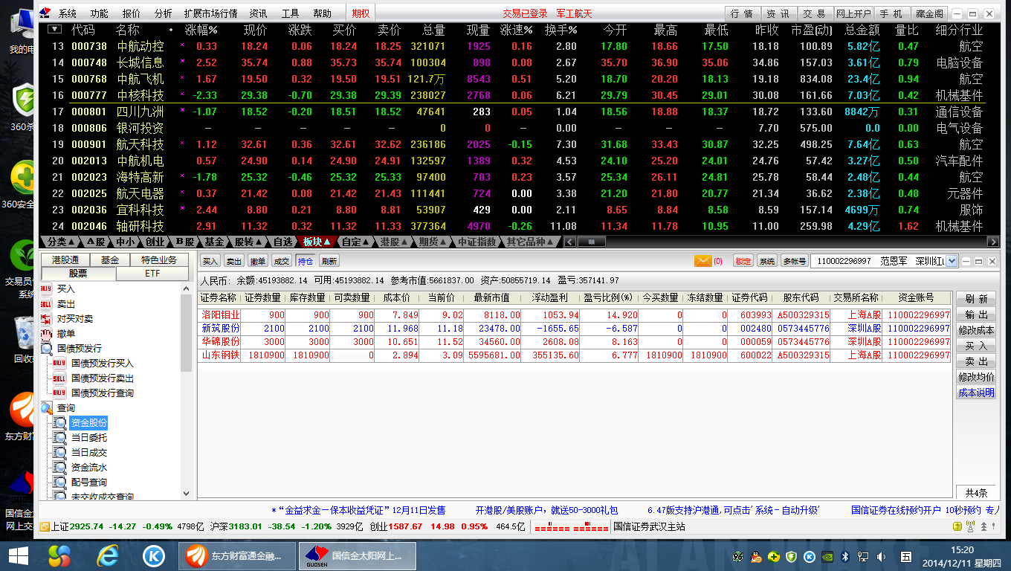The width and height of the screenshot is (1011, 571).
Task: Sort holdings by 浮动盈利 column header
Action: coord(549,297)
